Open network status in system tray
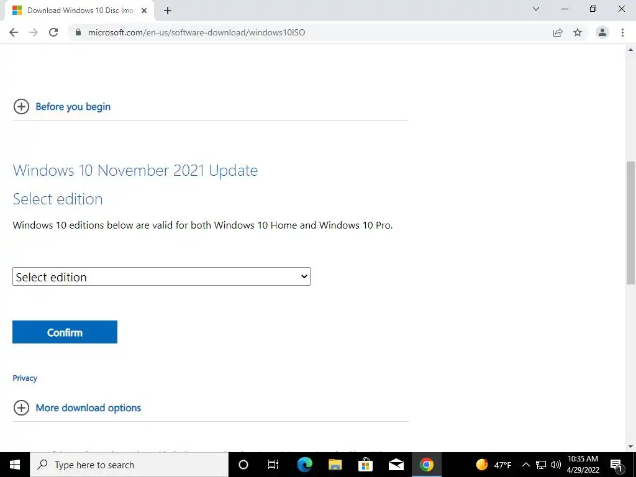 (541, 465)
